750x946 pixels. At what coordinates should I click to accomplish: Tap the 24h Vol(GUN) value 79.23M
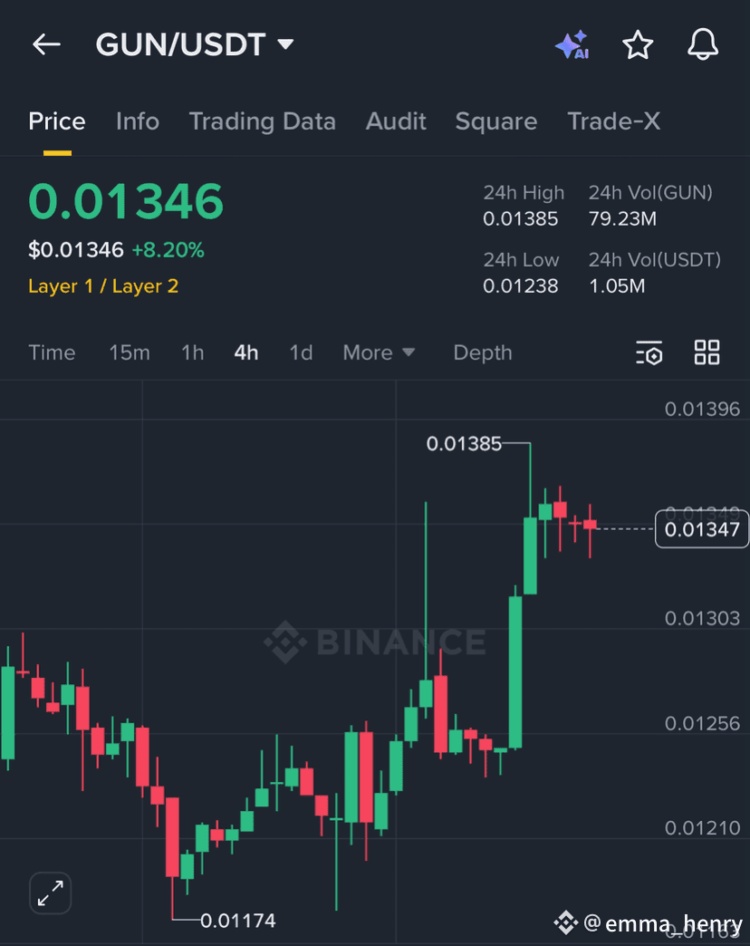pyautogui.click(x=622, y=218)
